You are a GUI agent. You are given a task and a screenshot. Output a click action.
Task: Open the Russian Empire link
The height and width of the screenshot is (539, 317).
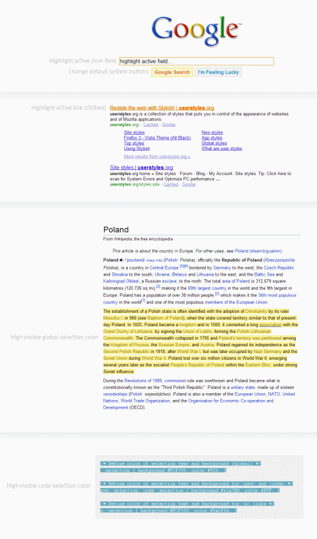(174, 344)
